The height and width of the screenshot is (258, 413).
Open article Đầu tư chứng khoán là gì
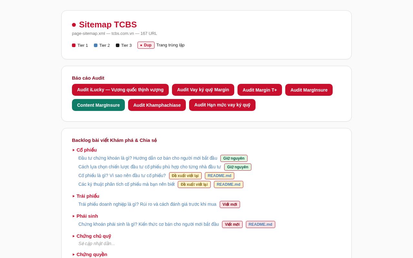pos(148,158)
